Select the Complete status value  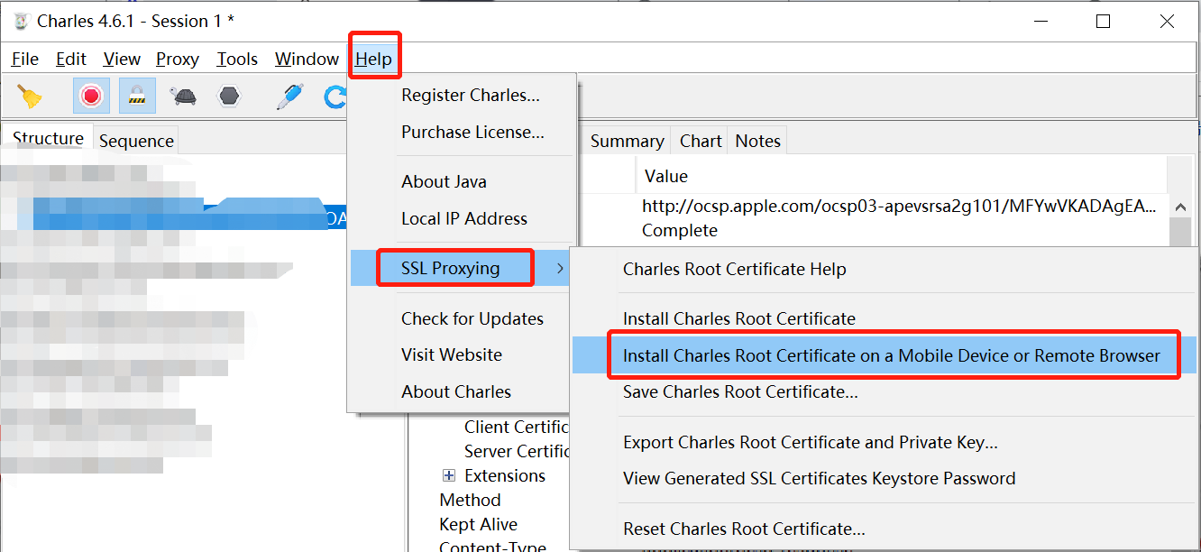(x=680, y=231)
